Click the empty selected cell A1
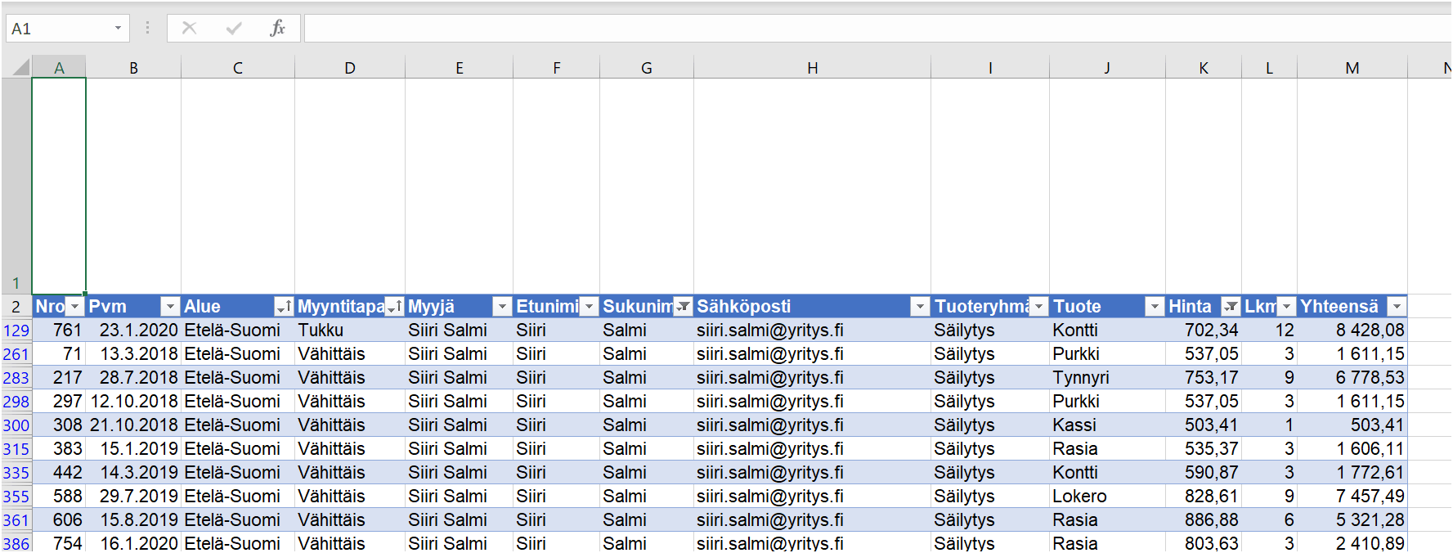Screen dimensions: 1453x553 [x=59, y=187]
